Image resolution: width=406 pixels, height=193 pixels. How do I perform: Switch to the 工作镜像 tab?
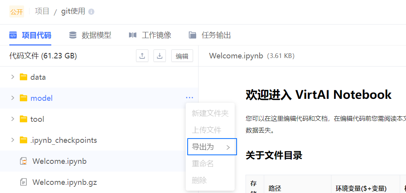click(150, 35)
